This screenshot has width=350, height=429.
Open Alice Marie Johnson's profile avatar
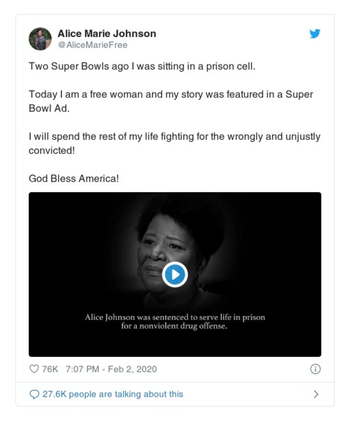tap(40, 39)
